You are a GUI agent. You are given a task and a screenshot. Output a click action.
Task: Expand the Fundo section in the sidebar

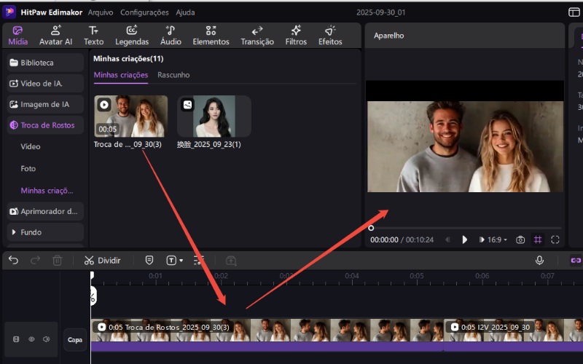point(31,232)
